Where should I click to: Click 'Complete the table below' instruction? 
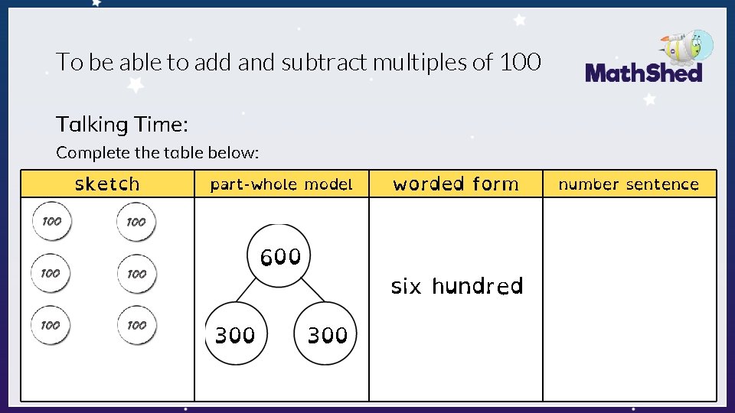158,153
